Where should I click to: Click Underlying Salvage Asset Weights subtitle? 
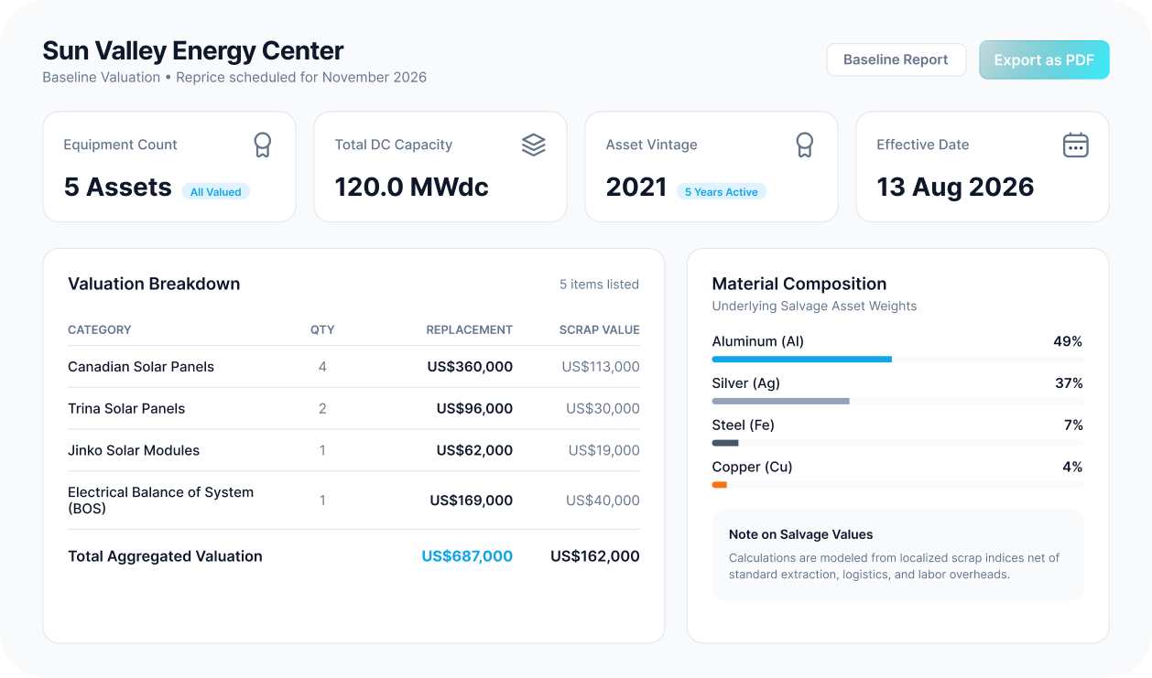(x=814, y=306)
